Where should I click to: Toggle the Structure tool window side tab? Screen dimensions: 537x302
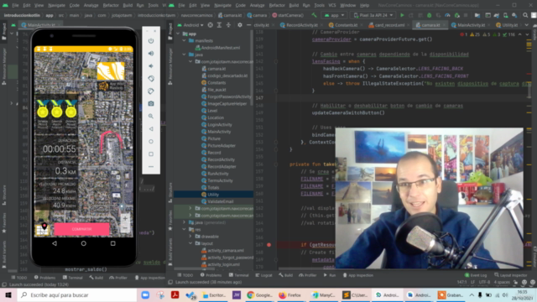(x=170, y=192)
